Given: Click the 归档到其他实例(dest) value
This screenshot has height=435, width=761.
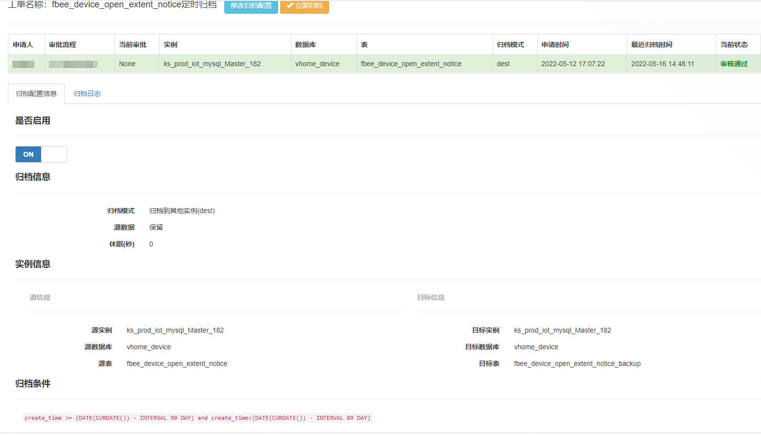Looking at the screenshot, I should tap(182, 211).
